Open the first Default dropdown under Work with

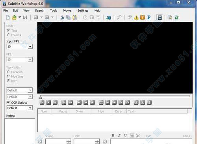pos(30,90)
